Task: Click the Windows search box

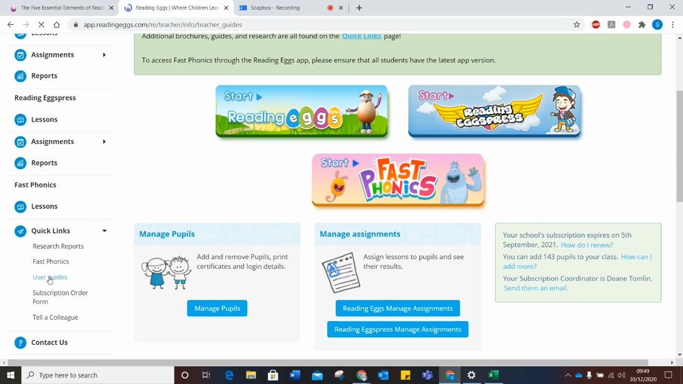Action: (x=99, y=375)
